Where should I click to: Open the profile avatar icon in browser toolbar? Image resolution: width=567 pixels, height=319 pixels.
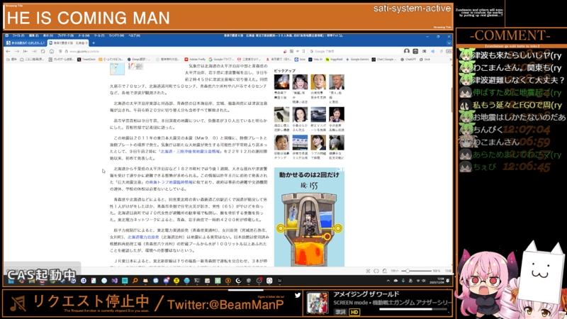pyautogui.click(x=407, y=51)
